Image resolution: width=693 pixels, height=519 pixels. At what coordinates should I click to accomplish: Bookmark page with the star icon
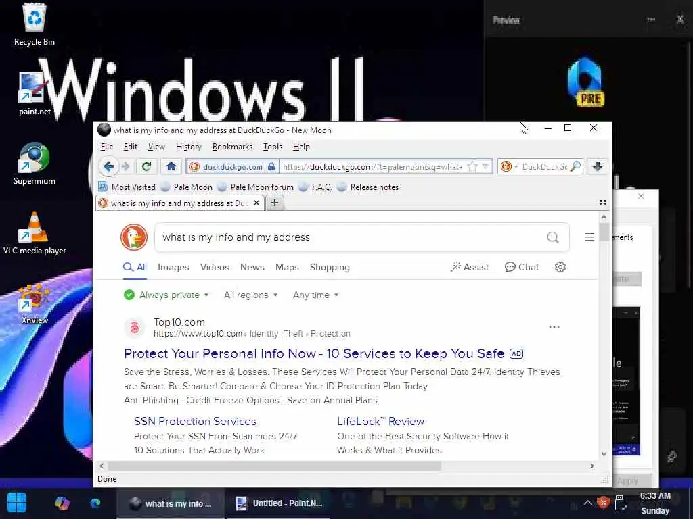(x=472, y=166)
